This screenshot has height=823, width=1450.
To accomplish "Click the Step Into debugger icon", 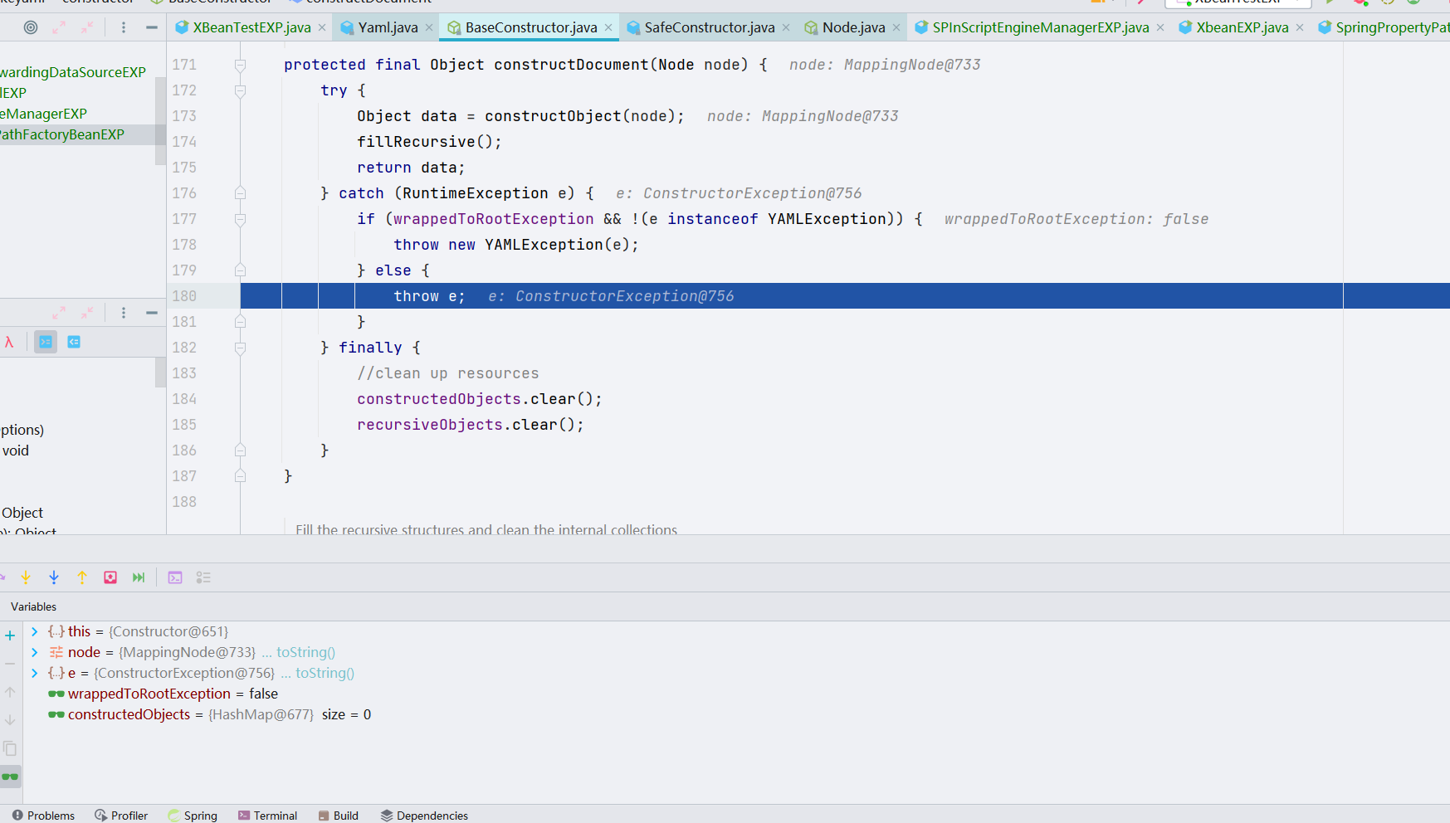I will (26, 577).
